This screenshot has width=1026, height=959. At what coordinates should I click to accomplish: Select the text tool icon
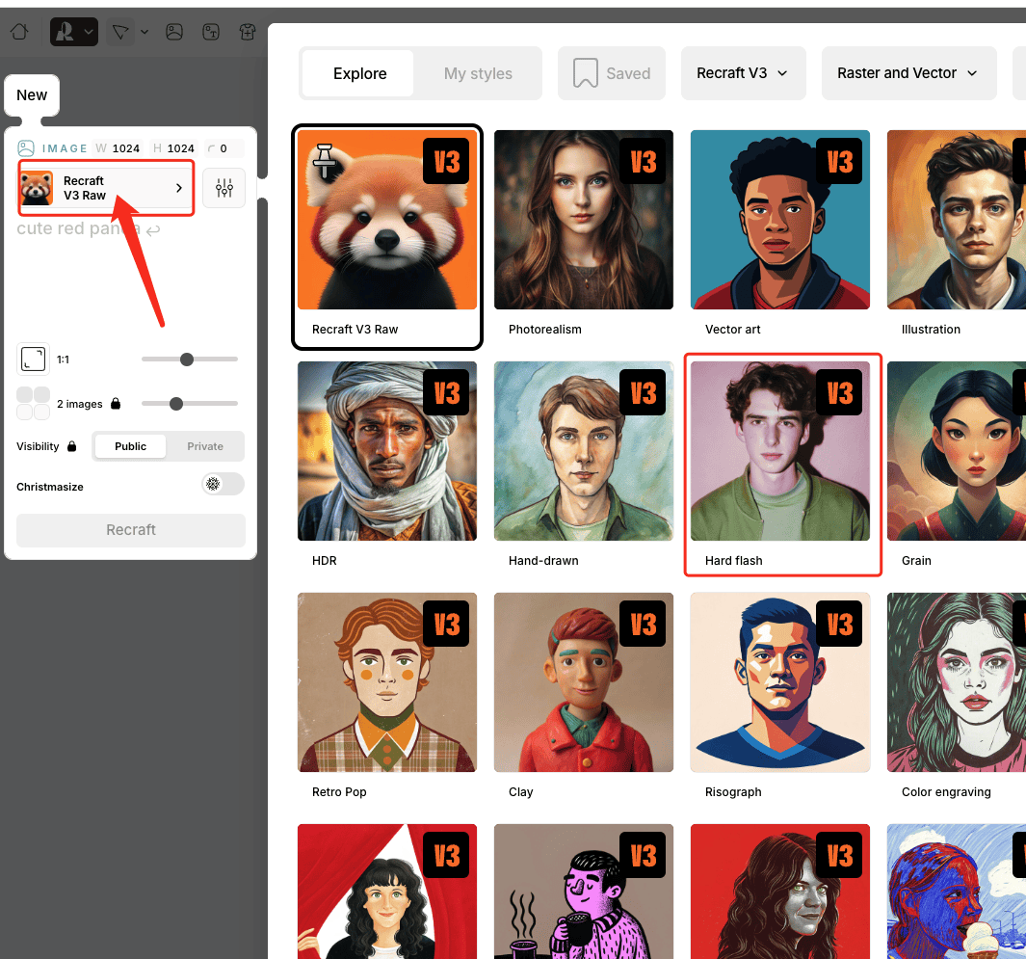pos(211,32)
